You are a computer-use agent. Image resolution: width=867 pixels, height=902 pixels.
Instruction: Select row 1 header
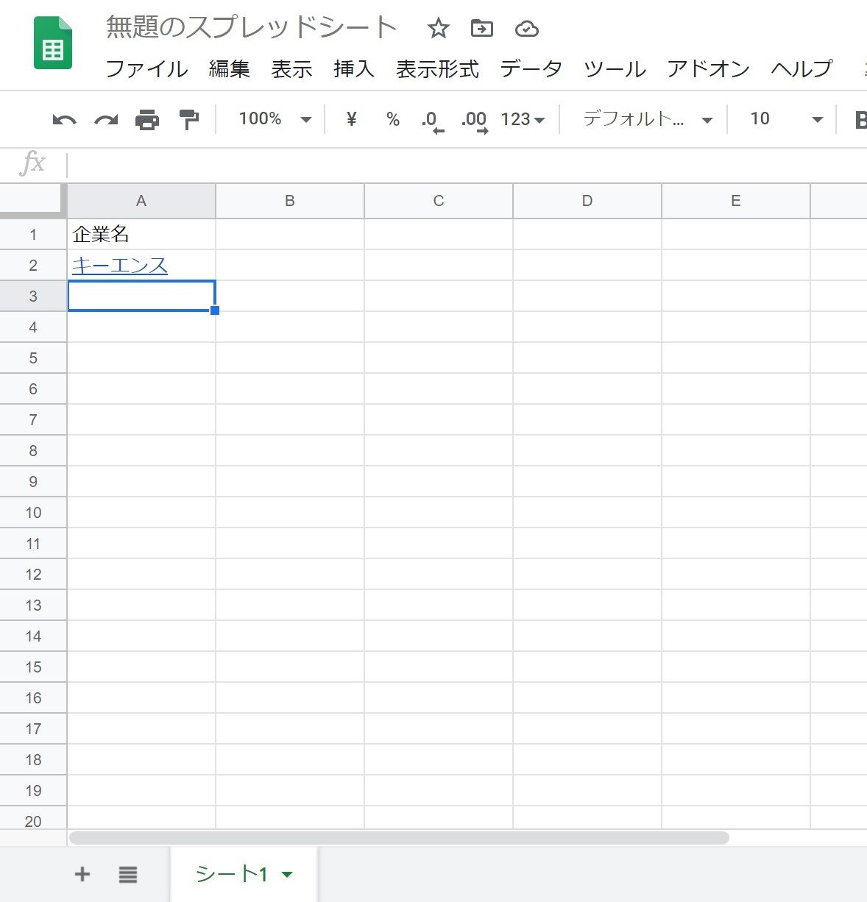pos(33,235)
